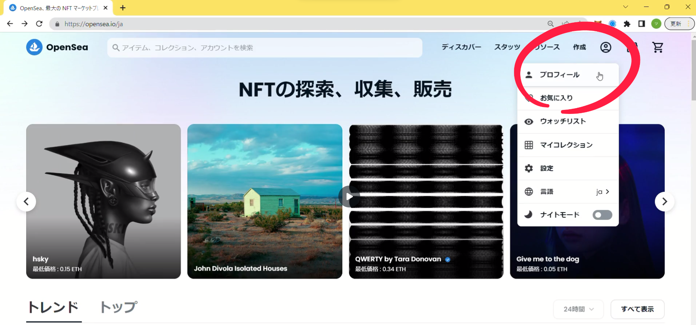Click the browser side panel icon
This screenshot has width=696, height=325.
click(641, 24)
